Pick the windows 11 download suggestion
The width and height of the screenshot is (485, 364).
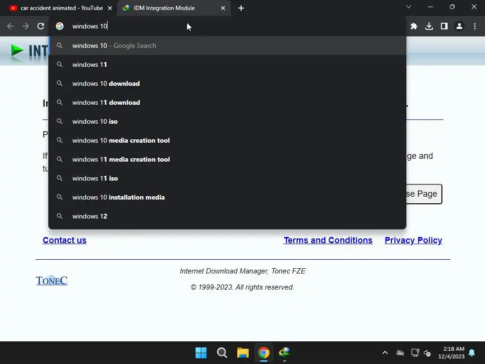(x=227, y=102)
